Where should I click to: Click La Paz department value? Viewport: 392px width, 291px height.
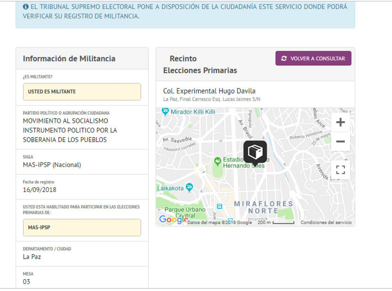pos(32,257)
